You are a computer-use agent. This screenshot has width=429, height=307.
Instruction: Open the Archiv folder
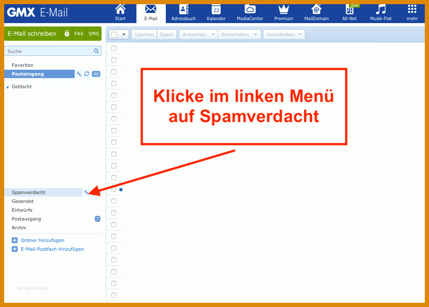[19, 228]
